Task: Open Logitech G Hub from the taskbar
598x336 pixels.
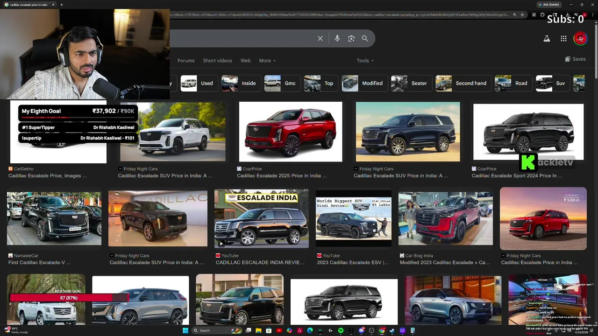Action: point(330,330)
